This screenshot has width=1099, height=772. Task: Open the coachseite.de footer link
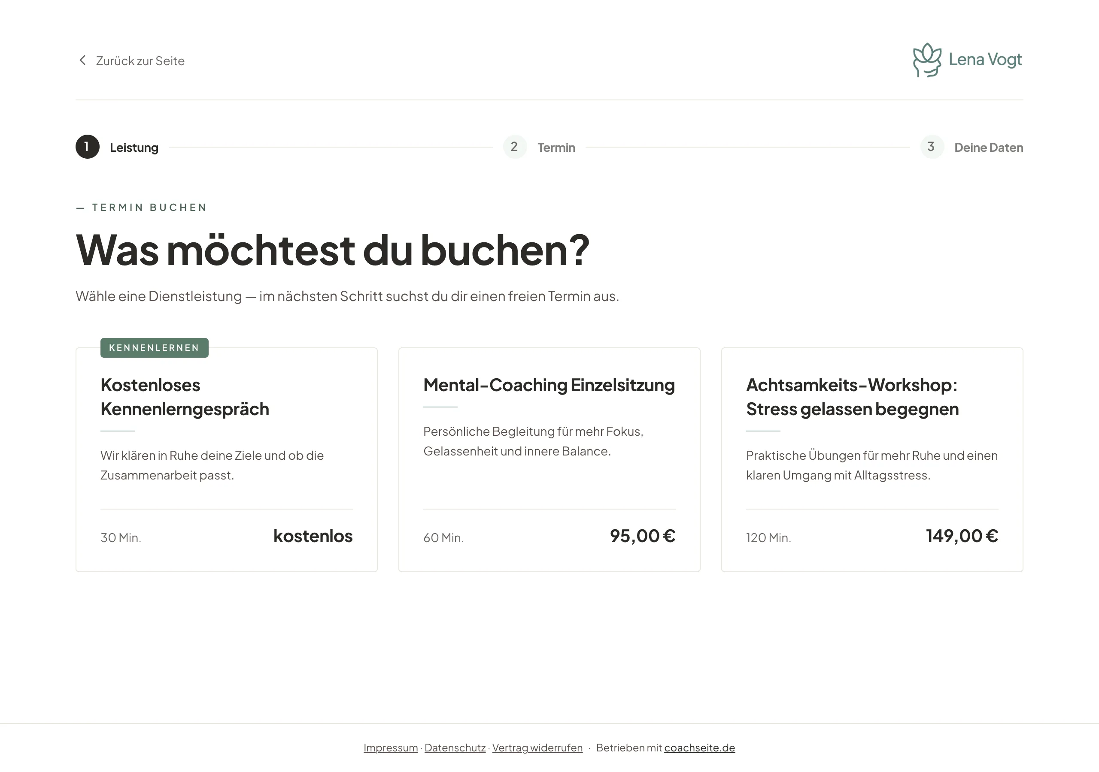pyautogui.click(x=699, y=748)
